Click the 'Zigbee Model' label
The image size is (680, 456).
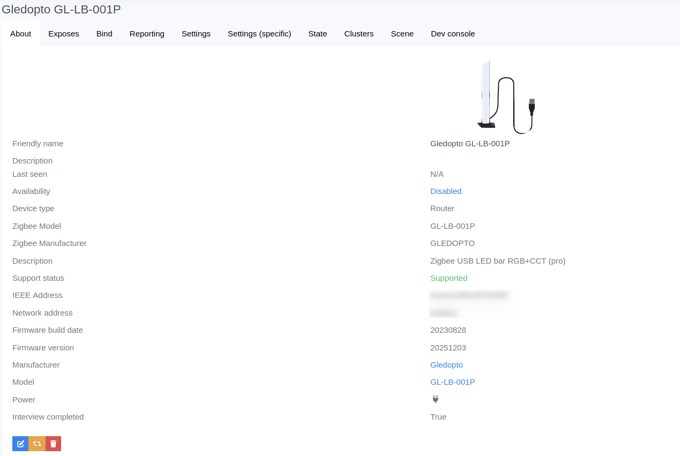point(36,226)
